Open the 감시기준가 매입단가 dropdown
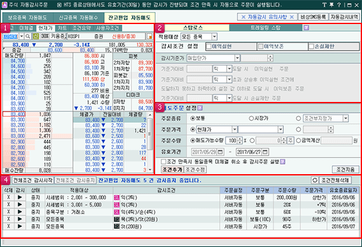Image resolution: width=362 pixels, height=247 pixels. click(238, 58)
